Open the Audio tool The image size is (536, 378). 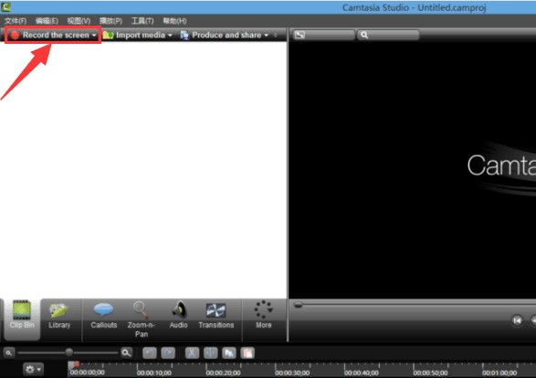click(178, 315)
